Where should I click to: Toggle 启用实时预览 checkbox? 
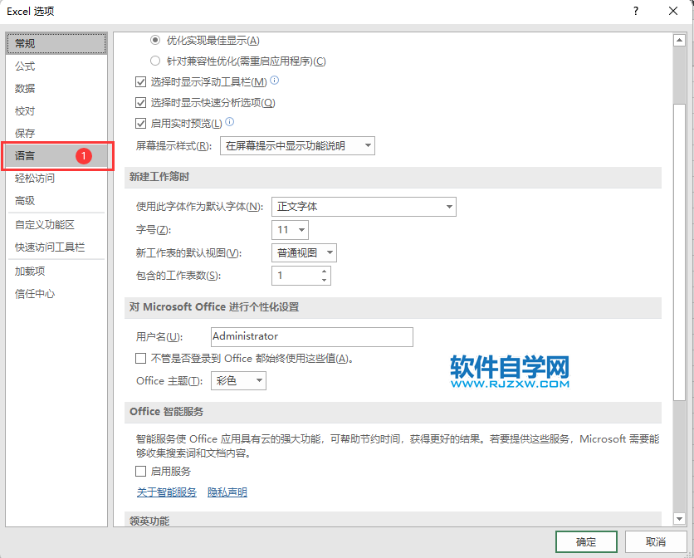pyautogui.click(x=141, y=123)
